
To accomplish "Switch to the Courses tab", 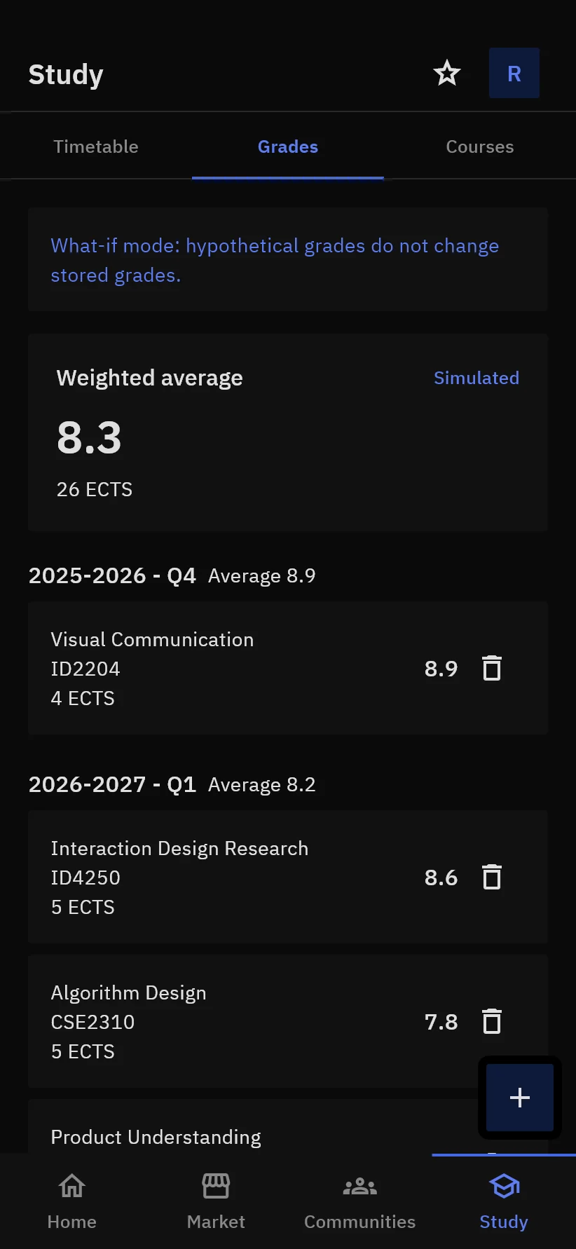I will pyautogui.click(x=480, y=146).
